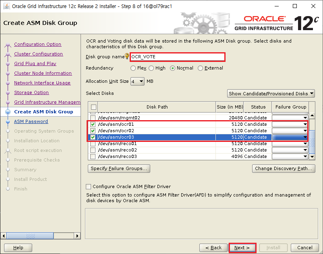
Task: Open Failure Group dropdown for reco02
Action: pos(290,150)
